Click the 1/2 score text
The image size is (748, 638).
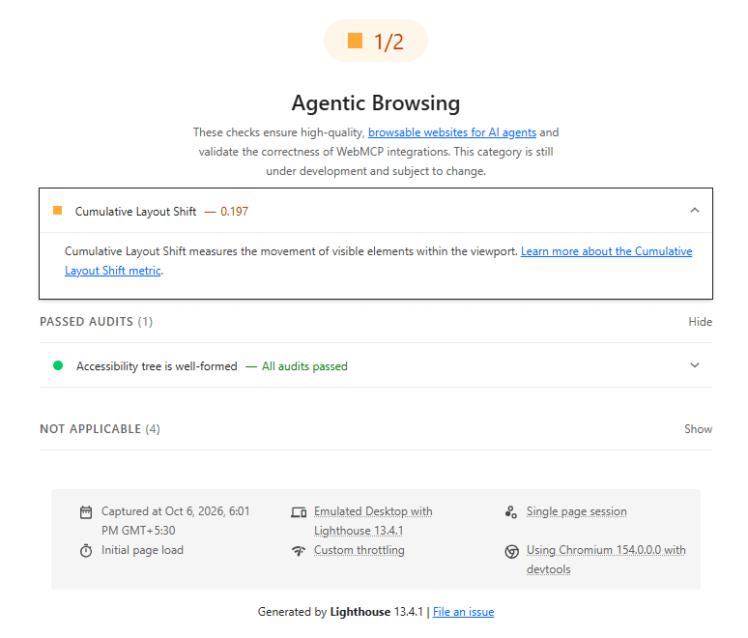point(388,42)
